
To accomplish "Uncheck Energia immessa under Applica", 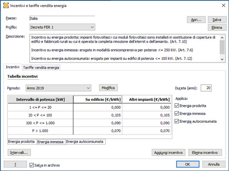I will (177, 113).
